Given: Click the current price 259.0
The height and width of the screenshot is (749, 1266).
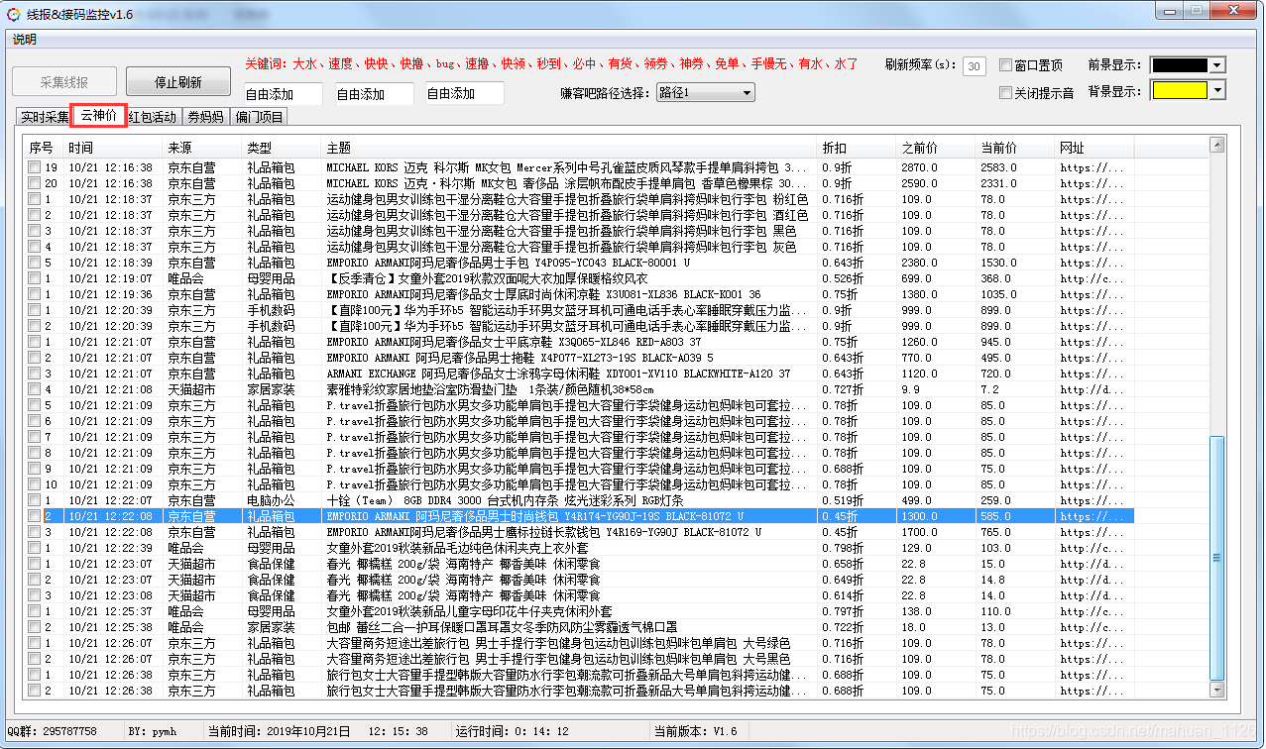Looking at the screenshot, I should 995,500.
